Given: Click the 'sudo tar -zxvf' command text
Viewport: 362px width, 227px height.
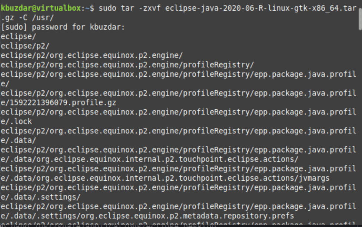Looking at the screenshot, I should (x=130, y=8).
